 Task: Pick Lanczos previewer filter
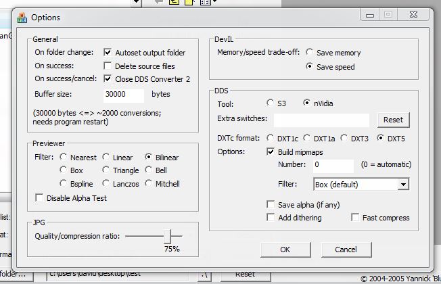coord(108,183)
